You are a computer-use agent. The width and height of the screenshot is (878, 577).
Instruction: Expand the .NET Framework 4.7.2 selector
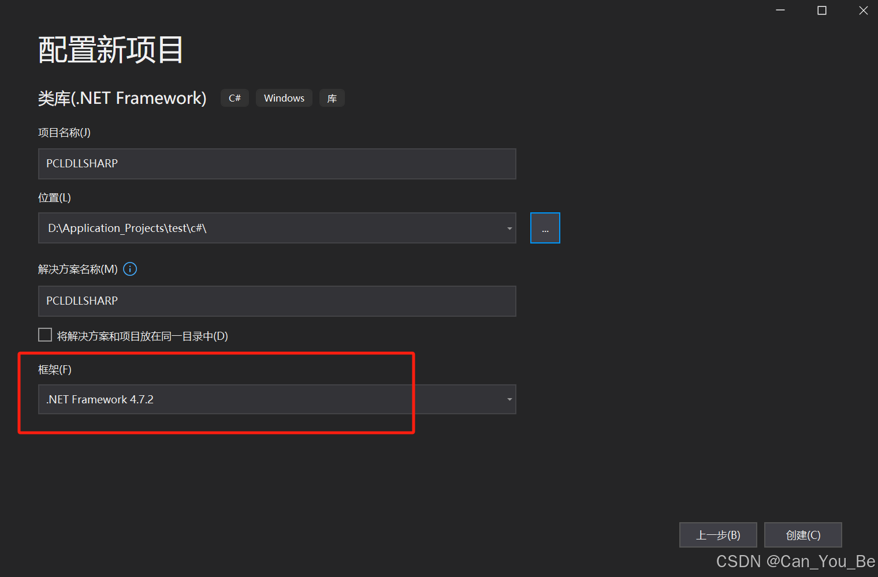click(509, 399)
